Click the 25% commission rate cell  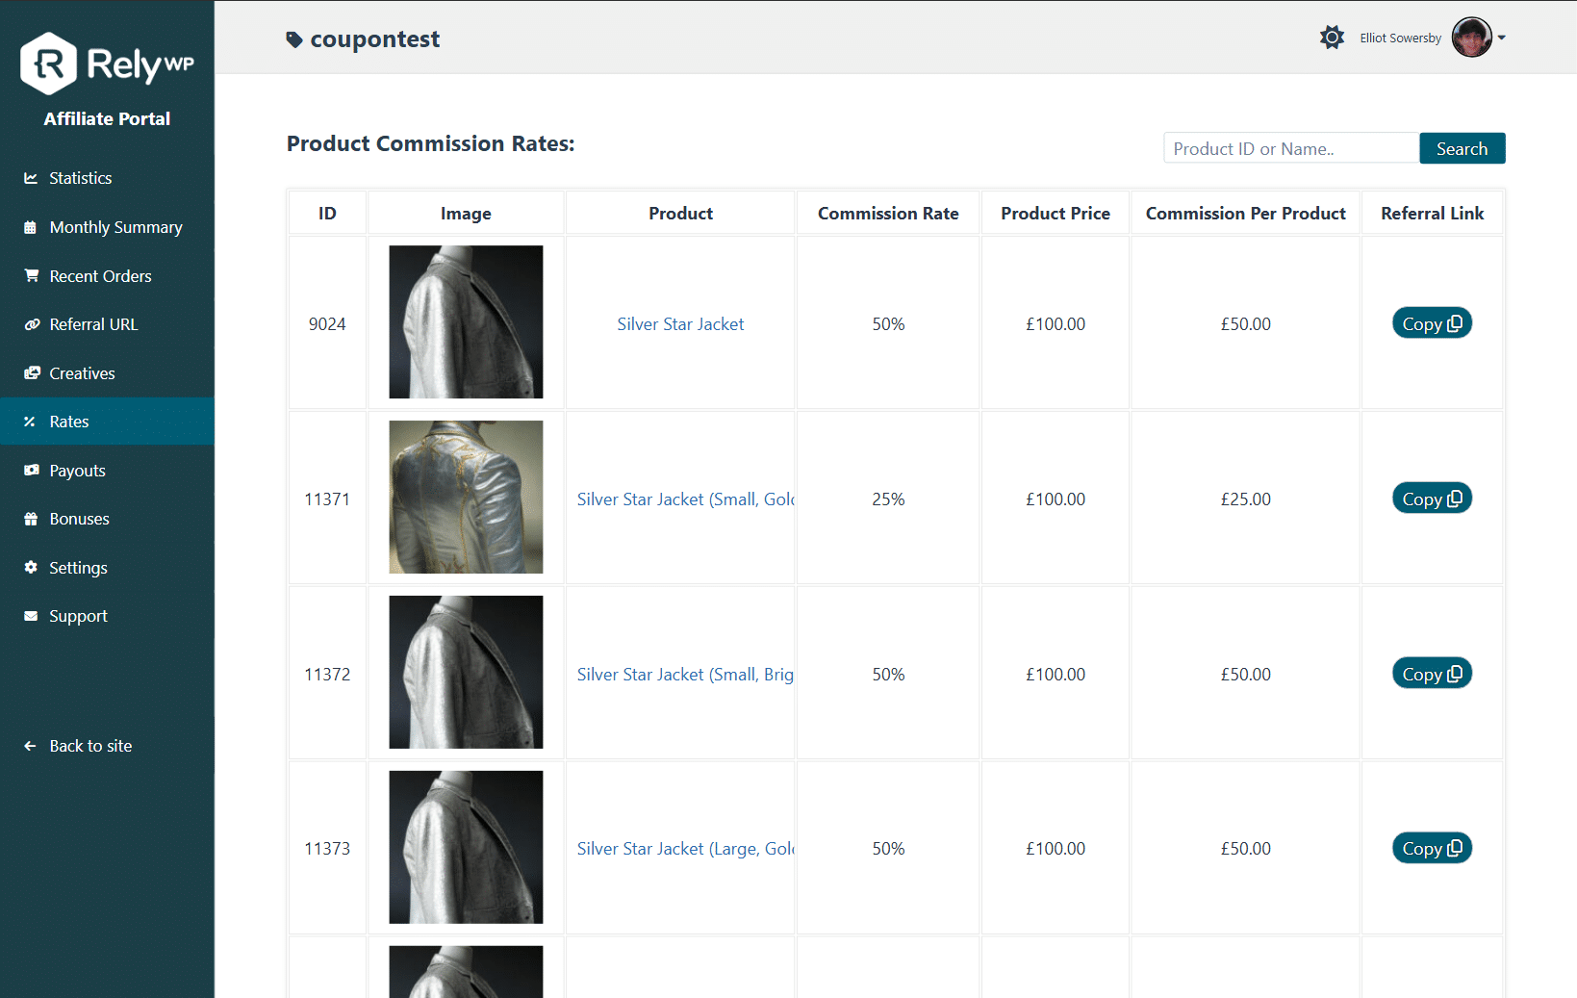[x=888, y=499]
